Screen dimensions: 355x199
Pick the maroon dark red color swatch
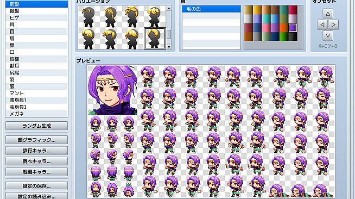point(249,28)
